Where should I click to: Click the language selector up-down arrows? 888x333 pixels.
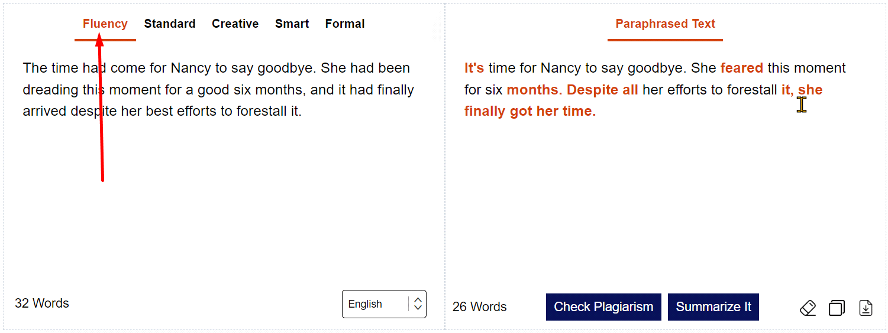click(x=418, y=304)
